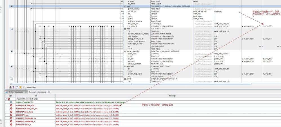The height and width of the screenshot is (127, 281).
Task: Click the export cell of global_reset_n
Action: point(204,9)
